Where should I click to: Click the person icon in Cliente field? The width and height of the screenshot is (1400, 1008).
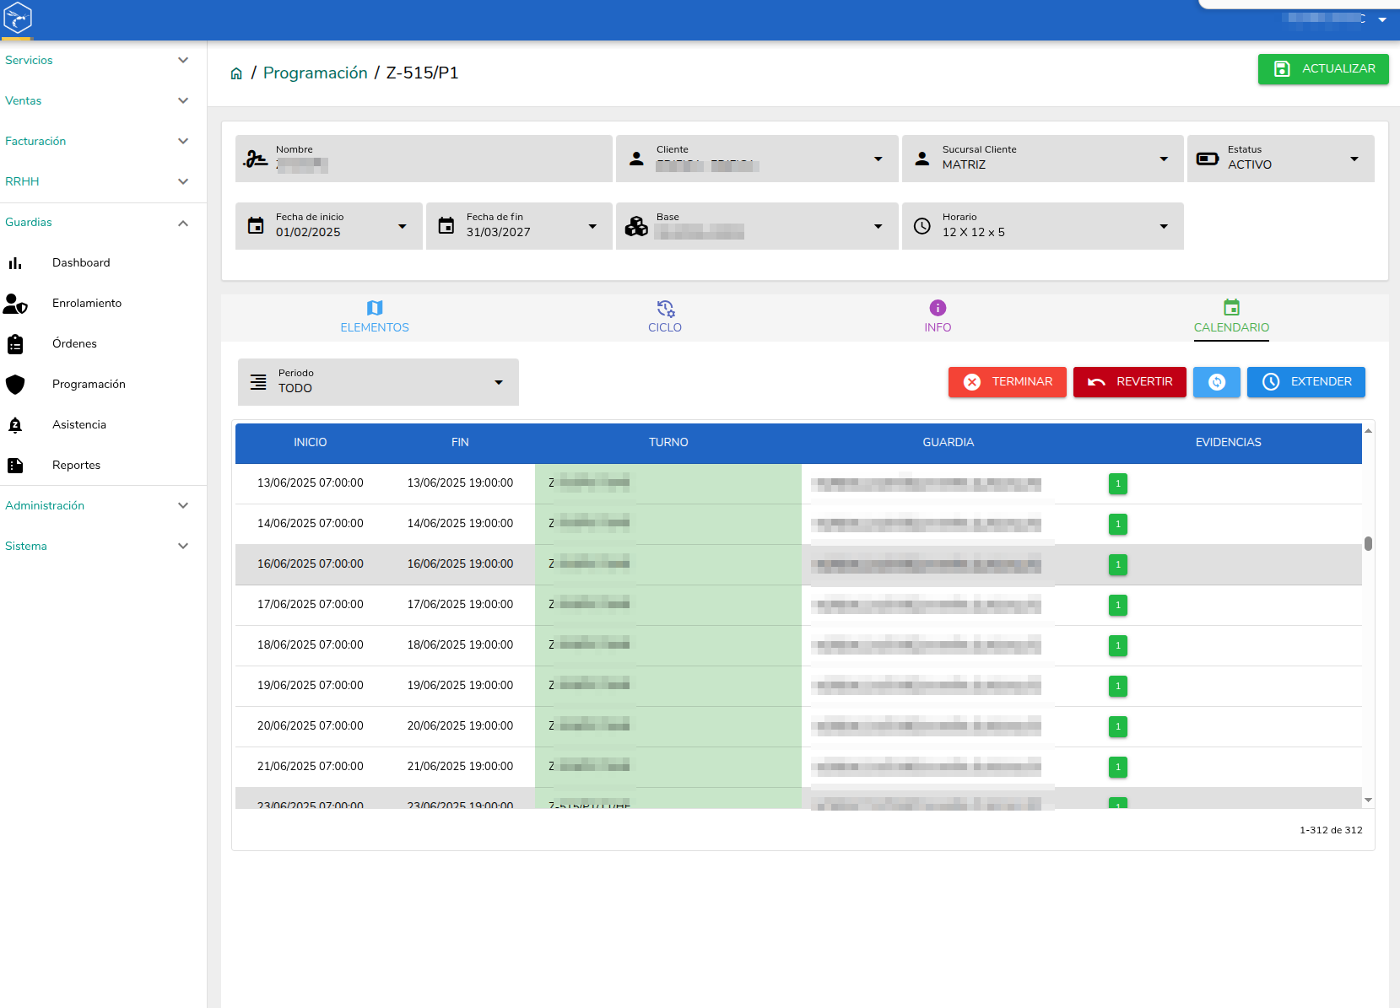[x=637, y=158]
